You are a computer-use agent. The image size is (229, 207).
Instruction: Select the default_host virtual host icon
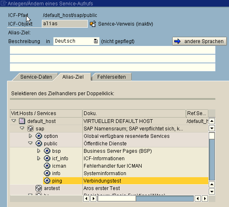point(22,121)
